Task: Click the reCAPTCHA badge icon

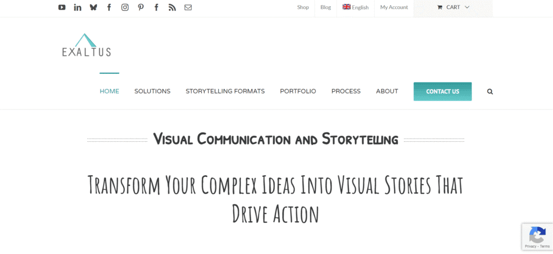Action: [x=537, y=235]
